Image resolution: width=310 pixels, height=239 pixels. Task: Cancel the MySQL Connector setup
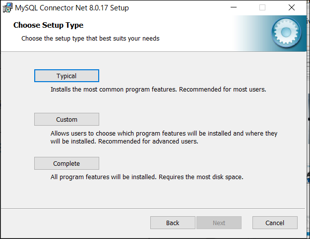pyautogui.click(x=275, y=223)
